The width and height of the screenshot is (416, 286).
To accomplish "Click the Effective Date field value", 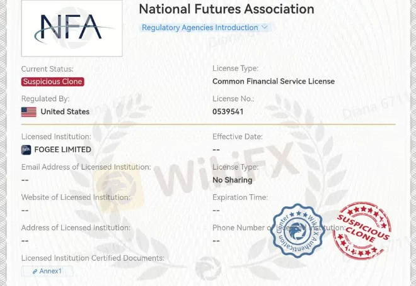I will [x=216, y=150].
